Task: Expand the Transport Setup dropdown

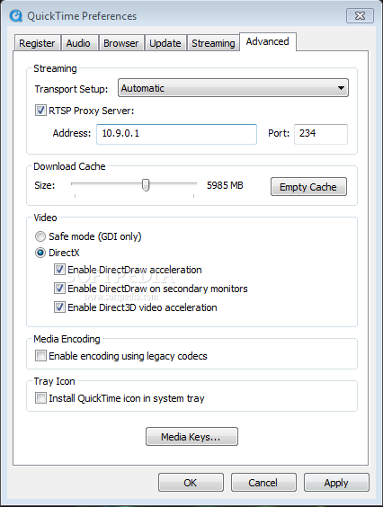Action: pyautogui.click(x=233, y=87)
